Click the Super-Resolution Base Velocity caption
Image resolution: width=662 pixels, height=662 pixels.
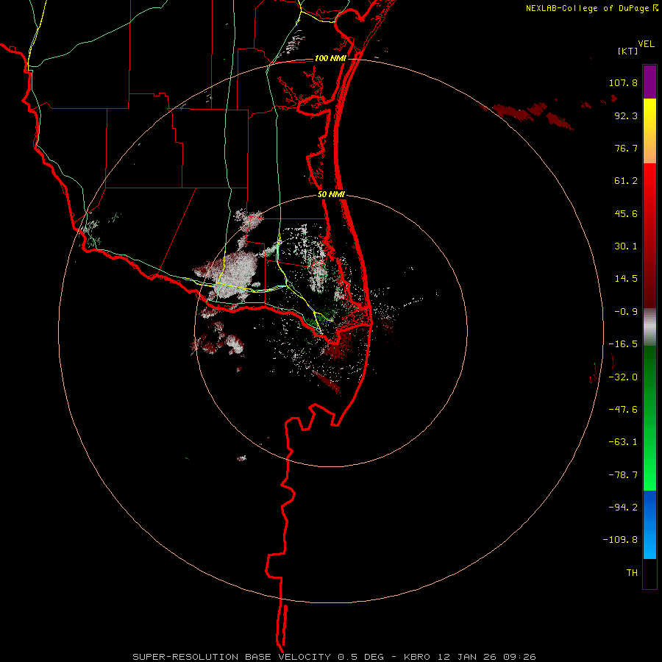click(x=335, y=657)
